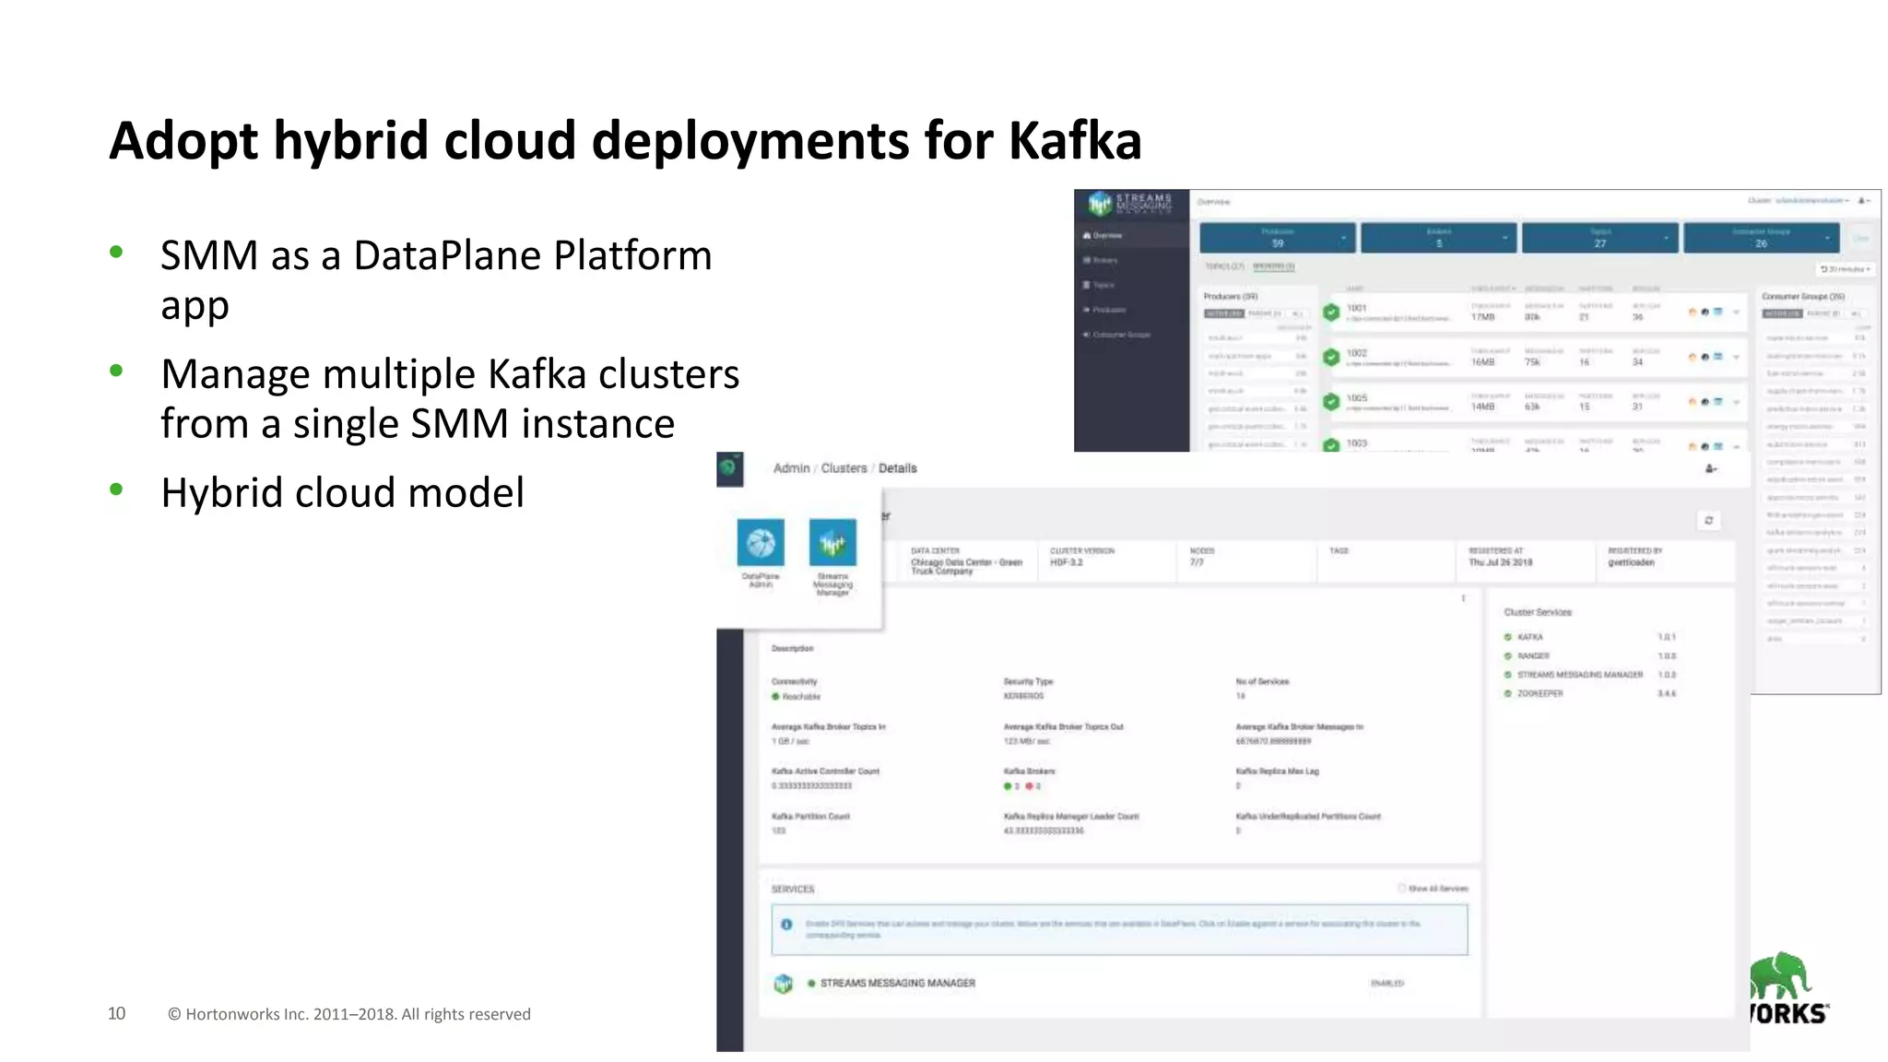Screen dimensions: 1888x1062
Task: Click the orange icon in broker 1005 row
Action: coord(1692,402)
